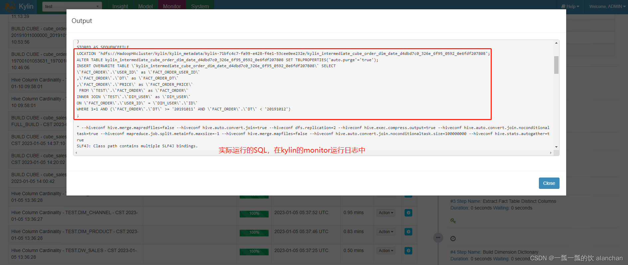
Task: Click the 'SLF4J: Class path contains' log line
Action: 137,146
